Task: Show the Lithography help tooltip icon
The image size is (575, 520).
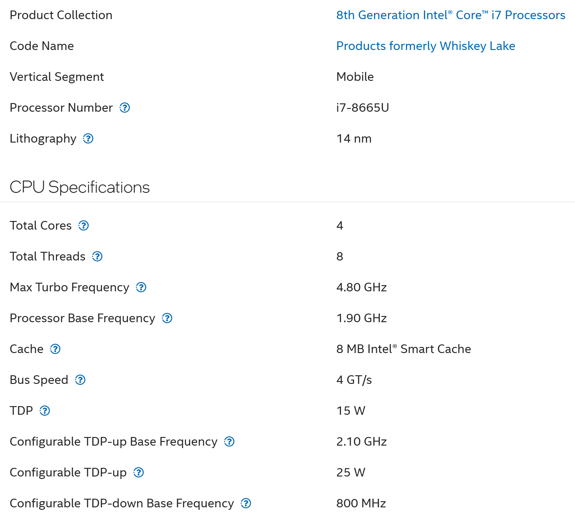Action: (x=88, y=139)
